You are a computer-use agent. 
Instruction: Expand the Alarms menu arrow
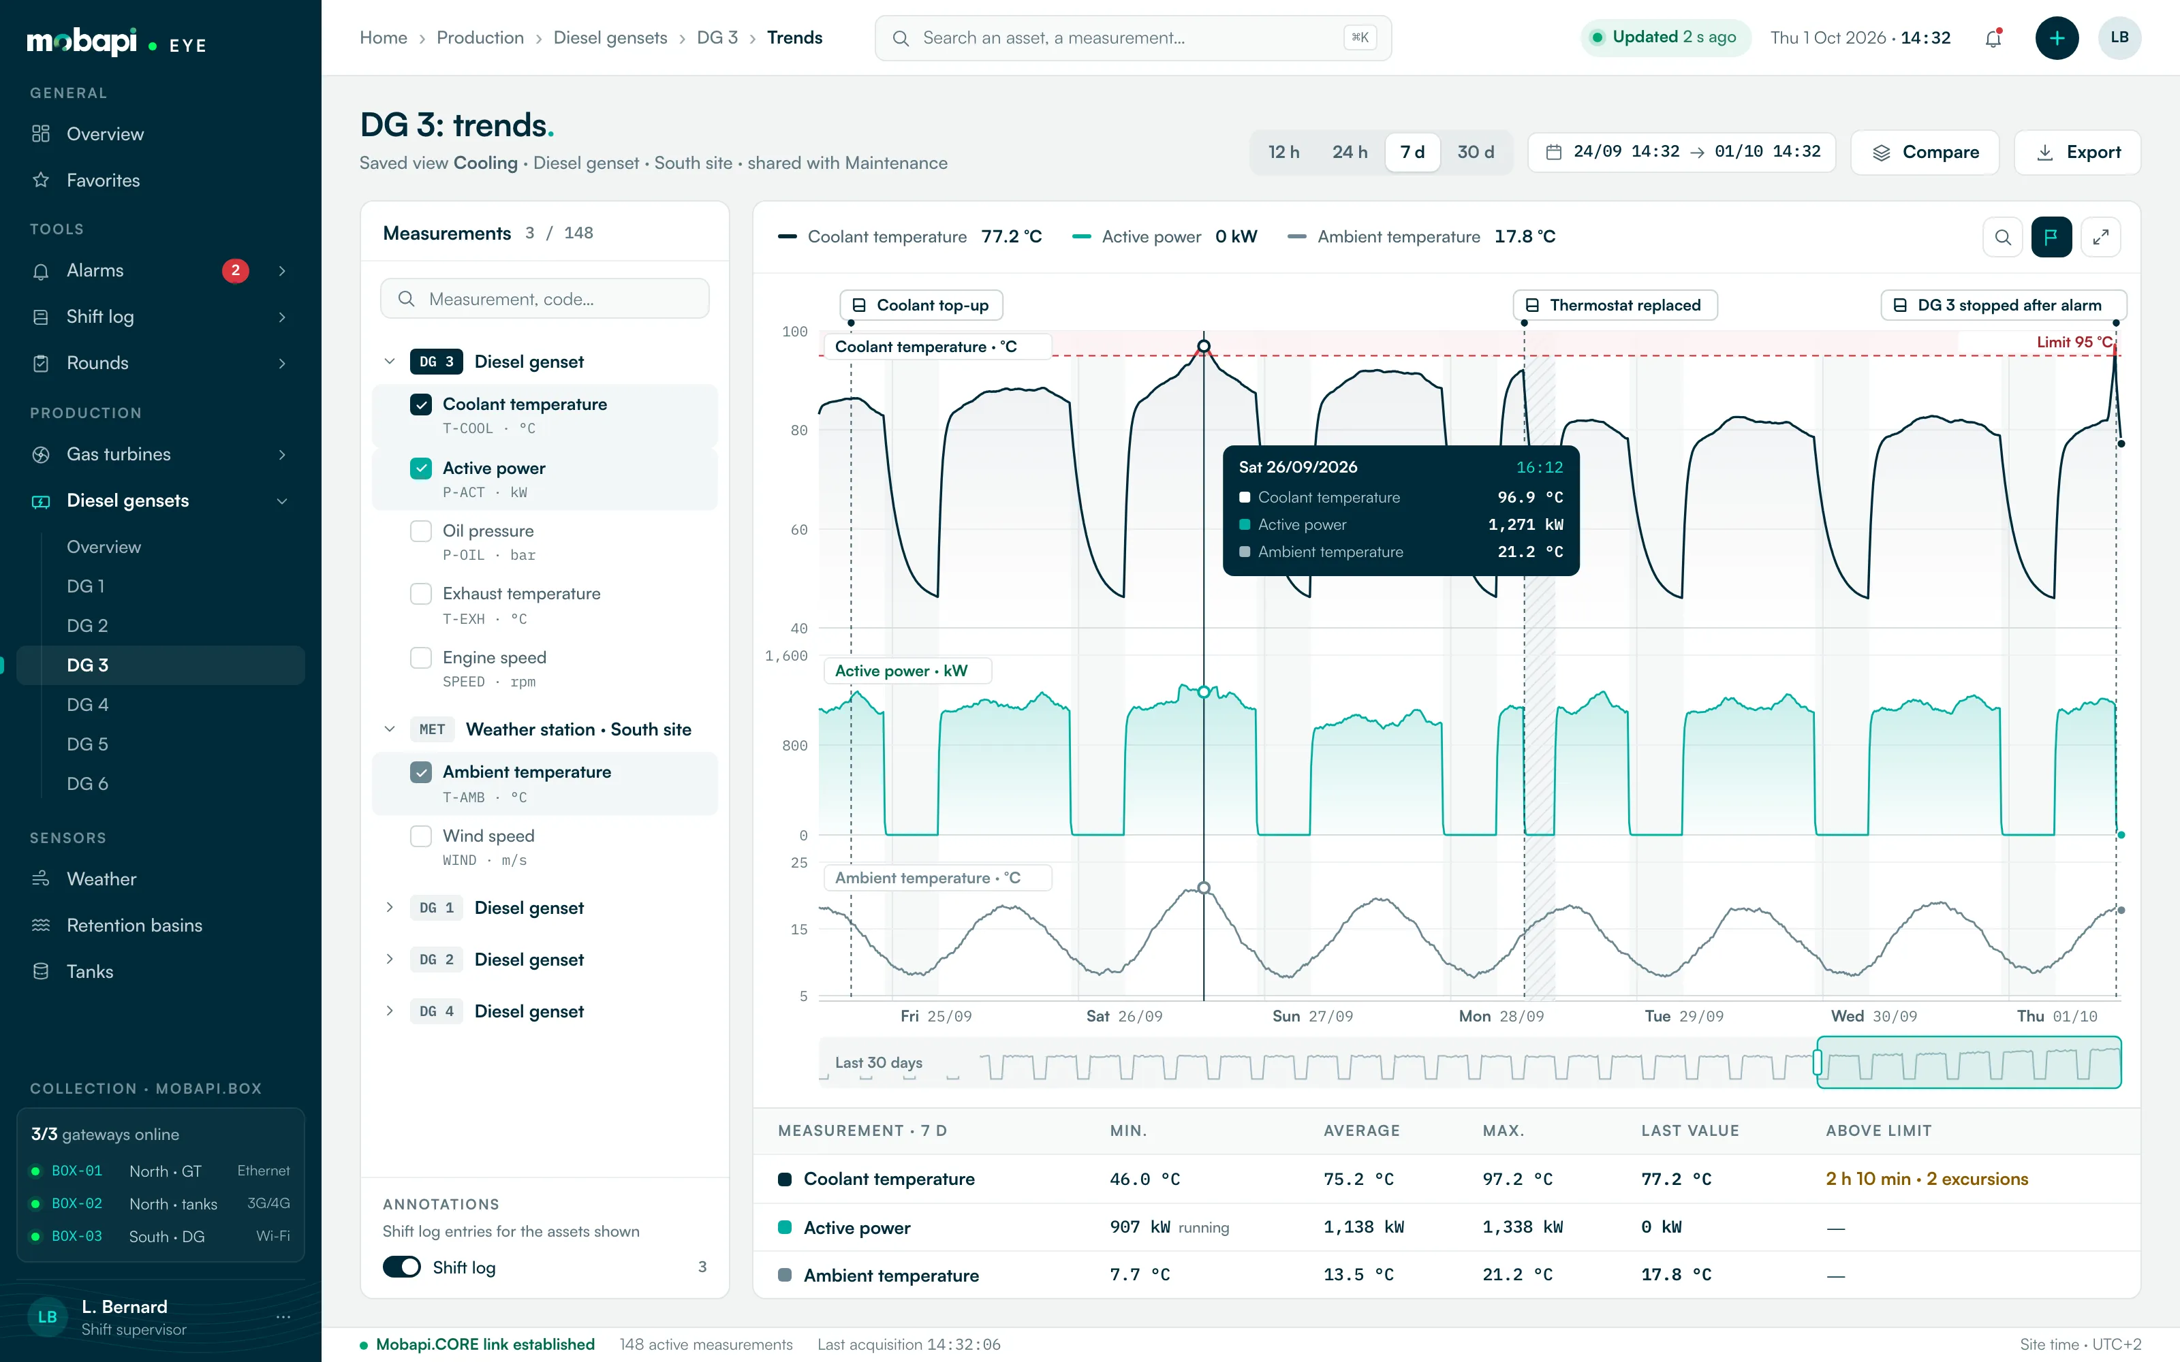pyautogui.click(x=282, y=271)
